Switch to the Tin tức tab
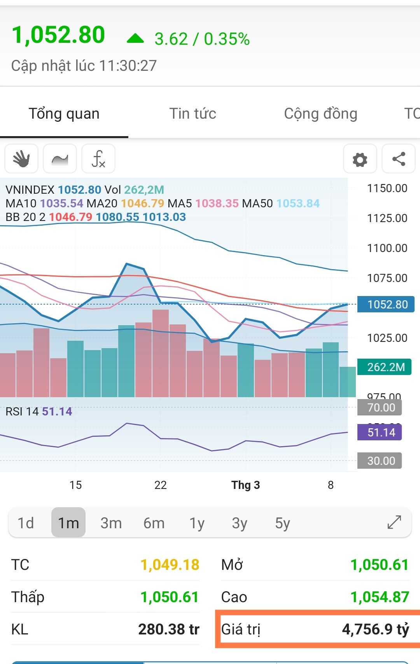 point(192,114)
